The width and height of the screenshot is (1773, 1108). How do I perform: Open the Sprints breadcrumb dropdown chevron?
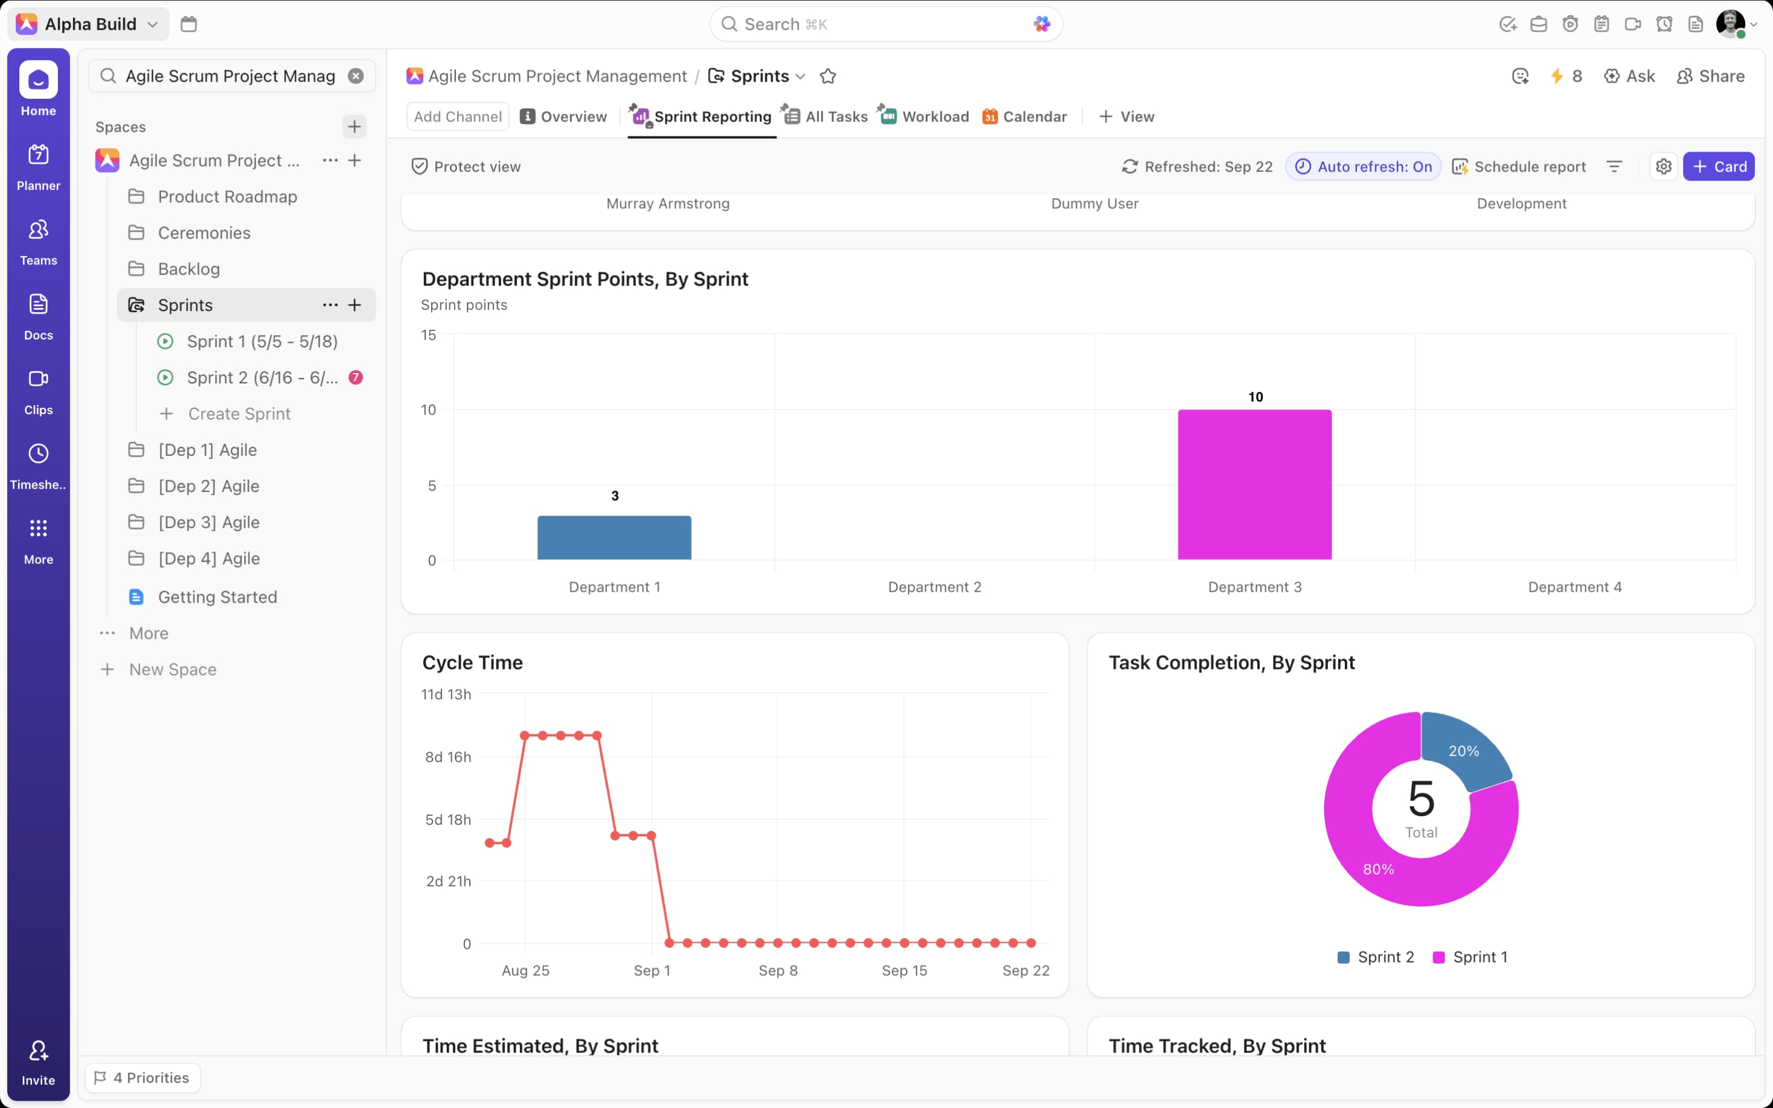tap(801, 76)
